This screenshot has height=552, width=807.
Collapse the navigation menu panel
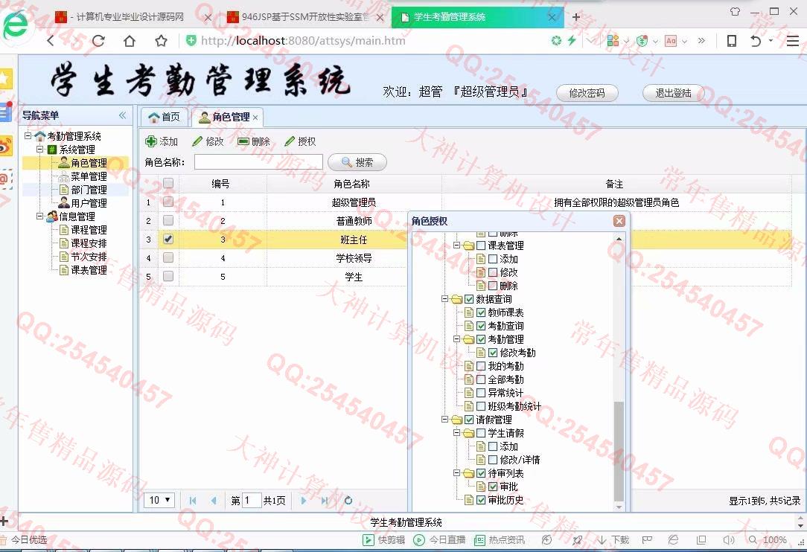(123, 115)
